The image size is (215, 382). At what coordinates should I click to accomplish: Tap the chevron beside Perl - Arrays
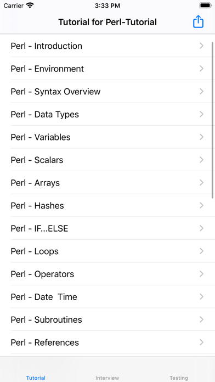point(201,183)
